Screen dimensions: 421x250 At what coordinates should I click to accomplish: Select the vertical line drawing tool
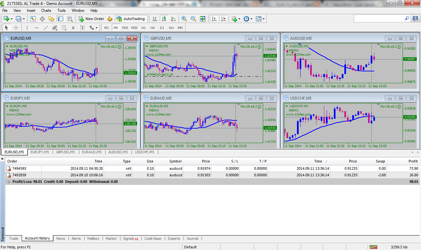[x=27, y=28]
